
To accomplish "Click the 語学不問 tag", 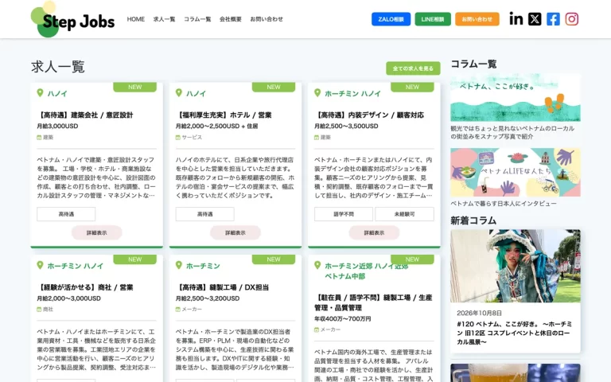I will 344,214.
